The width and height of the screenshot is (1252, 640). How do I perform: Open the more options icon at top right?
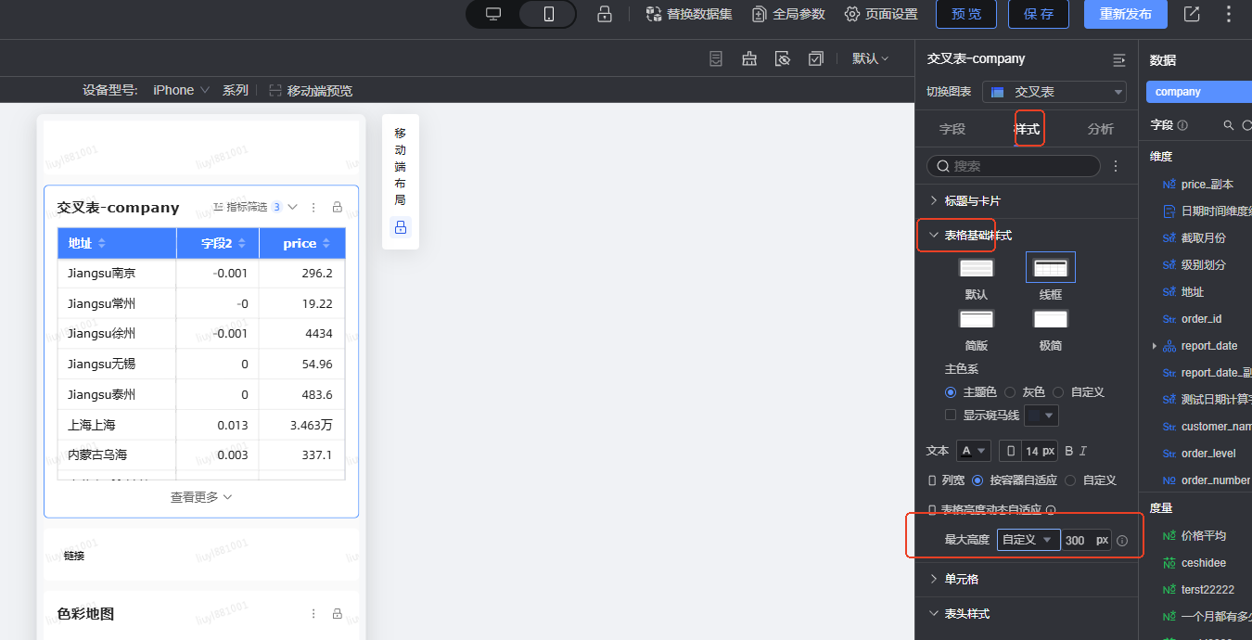[x=1229, y=14]
